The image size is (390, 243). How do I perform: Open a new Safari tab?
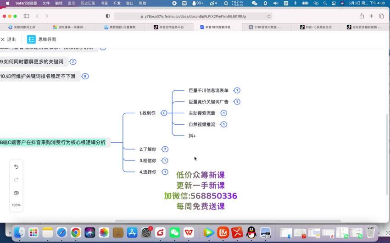click(x=371, y=16)
